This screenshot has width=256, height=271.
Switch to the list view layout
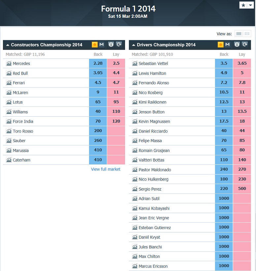coord(239,34)
